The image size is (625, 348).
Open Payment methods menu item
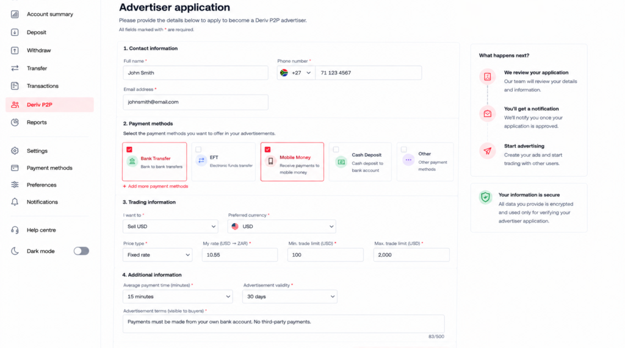pos(50,168)
